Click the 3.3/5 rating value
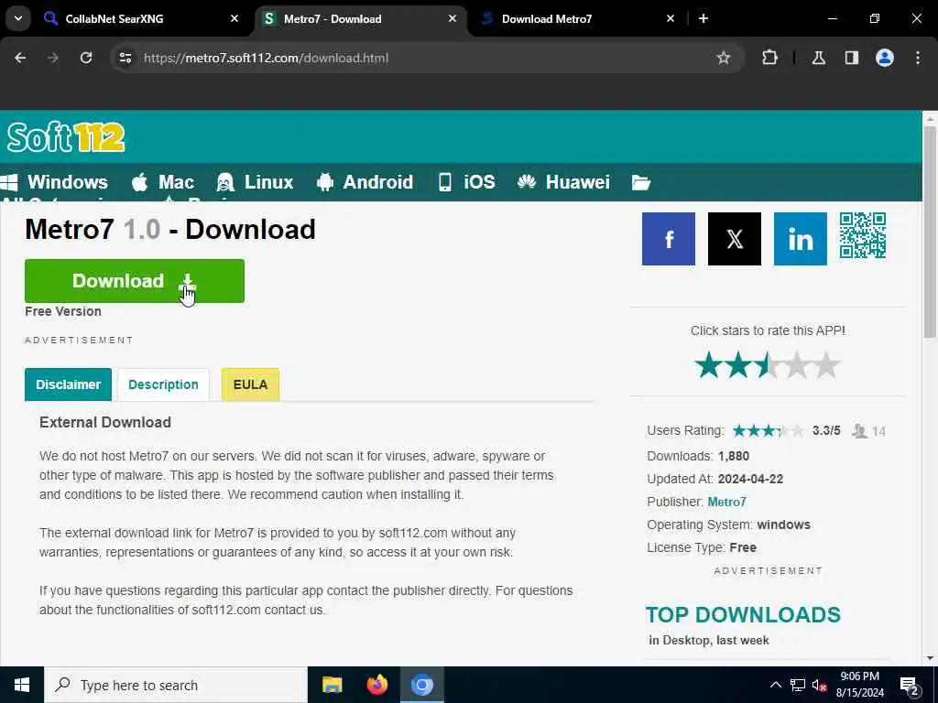This screenshot has width=938, height=703. pos(826,430)
